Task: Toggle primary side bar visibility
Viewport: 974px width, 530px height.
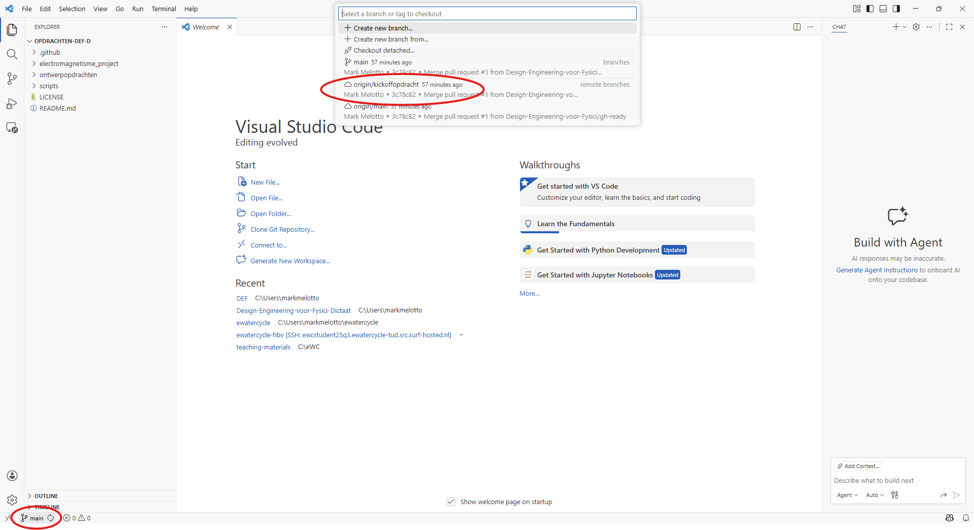Action: (x=870, y=9)
